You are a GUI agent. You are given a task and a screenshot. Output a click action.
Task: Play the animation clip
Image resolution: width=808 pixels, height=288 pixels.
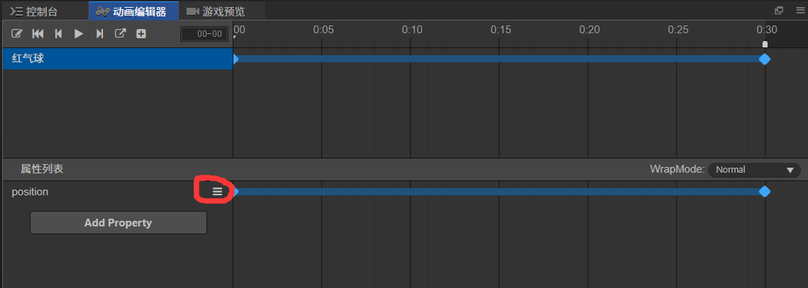coord(79,34)
